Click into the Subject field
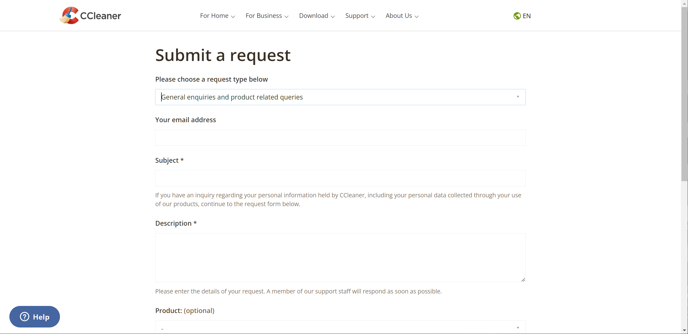This screenshot has height=334, width=688. (x=340, y=178)
